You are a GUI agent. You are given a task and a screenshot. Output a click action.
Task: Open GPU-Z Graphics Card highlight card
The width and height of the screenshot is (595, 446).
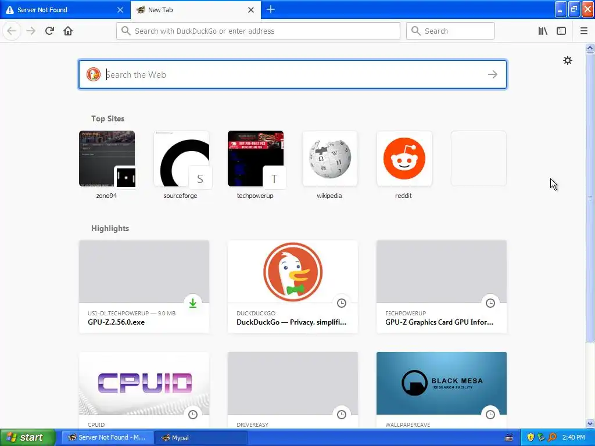pos(442,287)
